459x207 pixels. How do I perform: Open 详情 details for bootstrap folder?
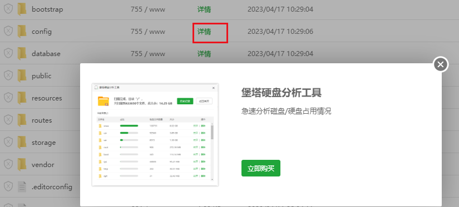pos(204,9)
